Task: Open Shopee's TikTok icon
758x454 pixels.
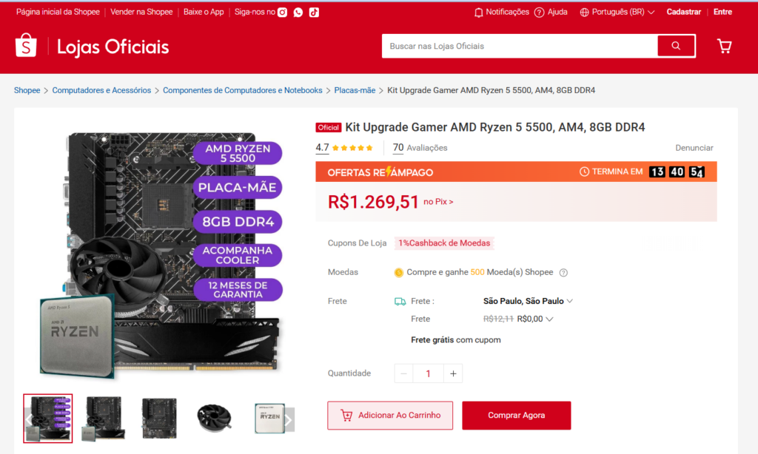Action: pos(314,12)
